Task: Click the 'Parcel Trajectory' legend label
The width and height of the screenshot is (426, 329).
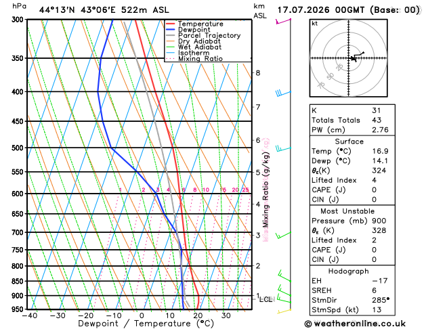Action: (x=209, y=36)
